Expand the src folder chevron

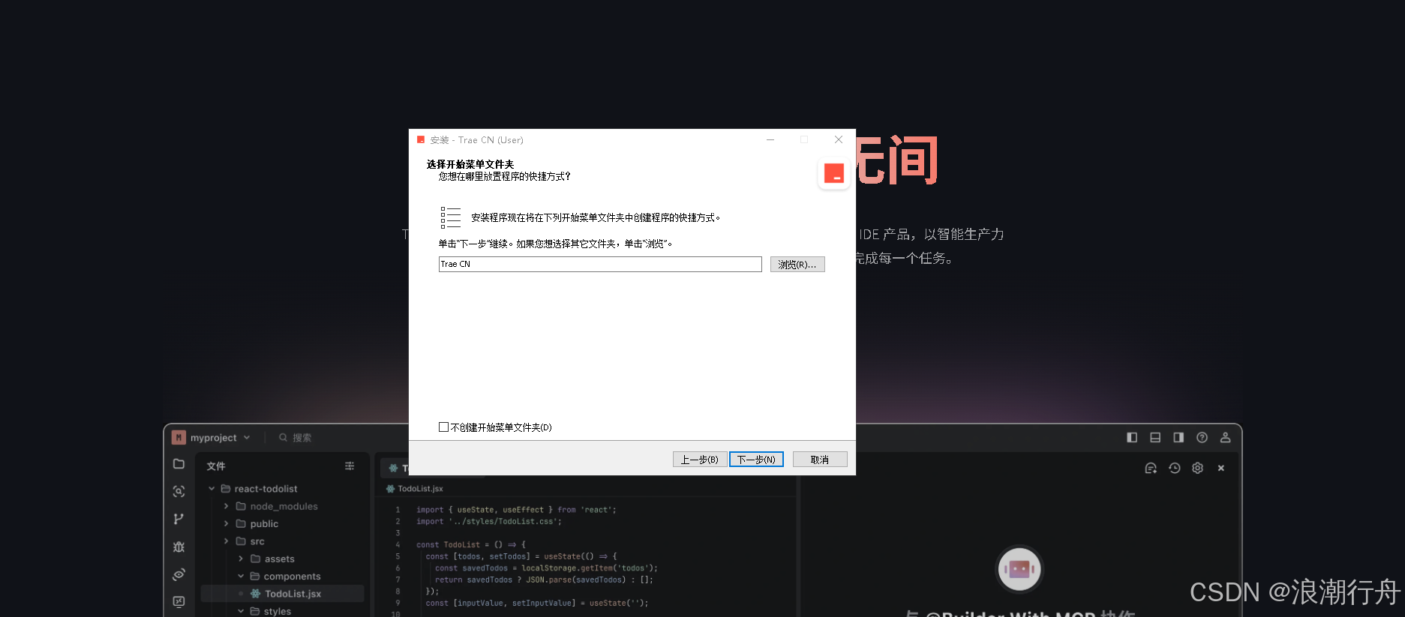226,541
